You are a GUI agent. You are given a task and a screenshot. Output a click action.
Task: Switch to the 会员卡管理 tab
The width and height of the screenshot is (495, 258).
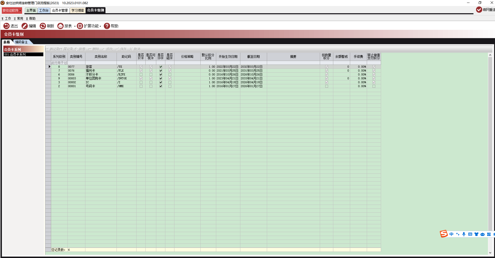60,10
